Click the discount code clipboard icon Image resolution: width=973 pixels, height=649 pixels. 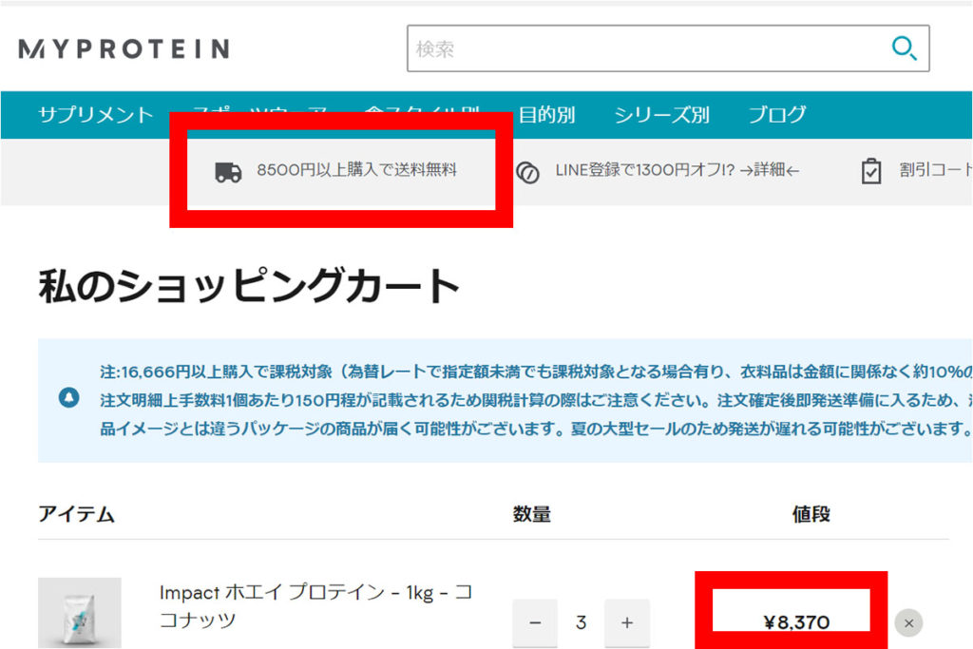click(x=871, y=171)
